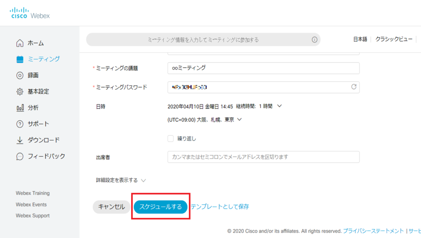Click the bar chart icon beside 分析
421x238 pixels.
coord(20,108)
